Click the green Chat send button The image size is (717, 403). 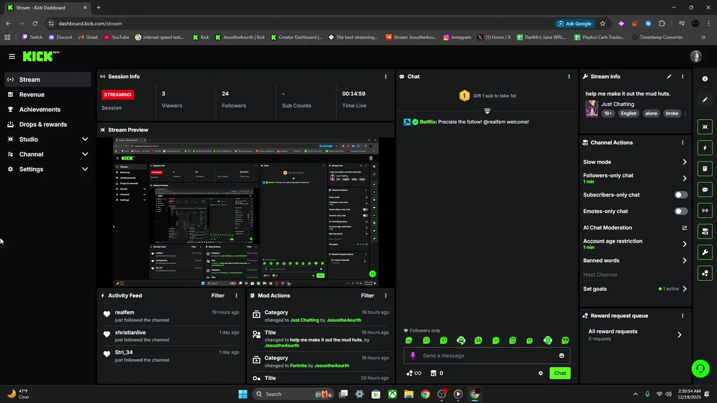click(560, 373)
